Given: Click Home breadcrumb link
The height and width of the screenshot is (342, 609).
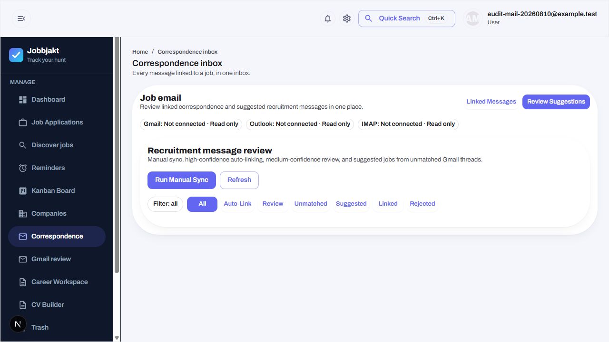Looking at the screenshot, I should (140, 52).
